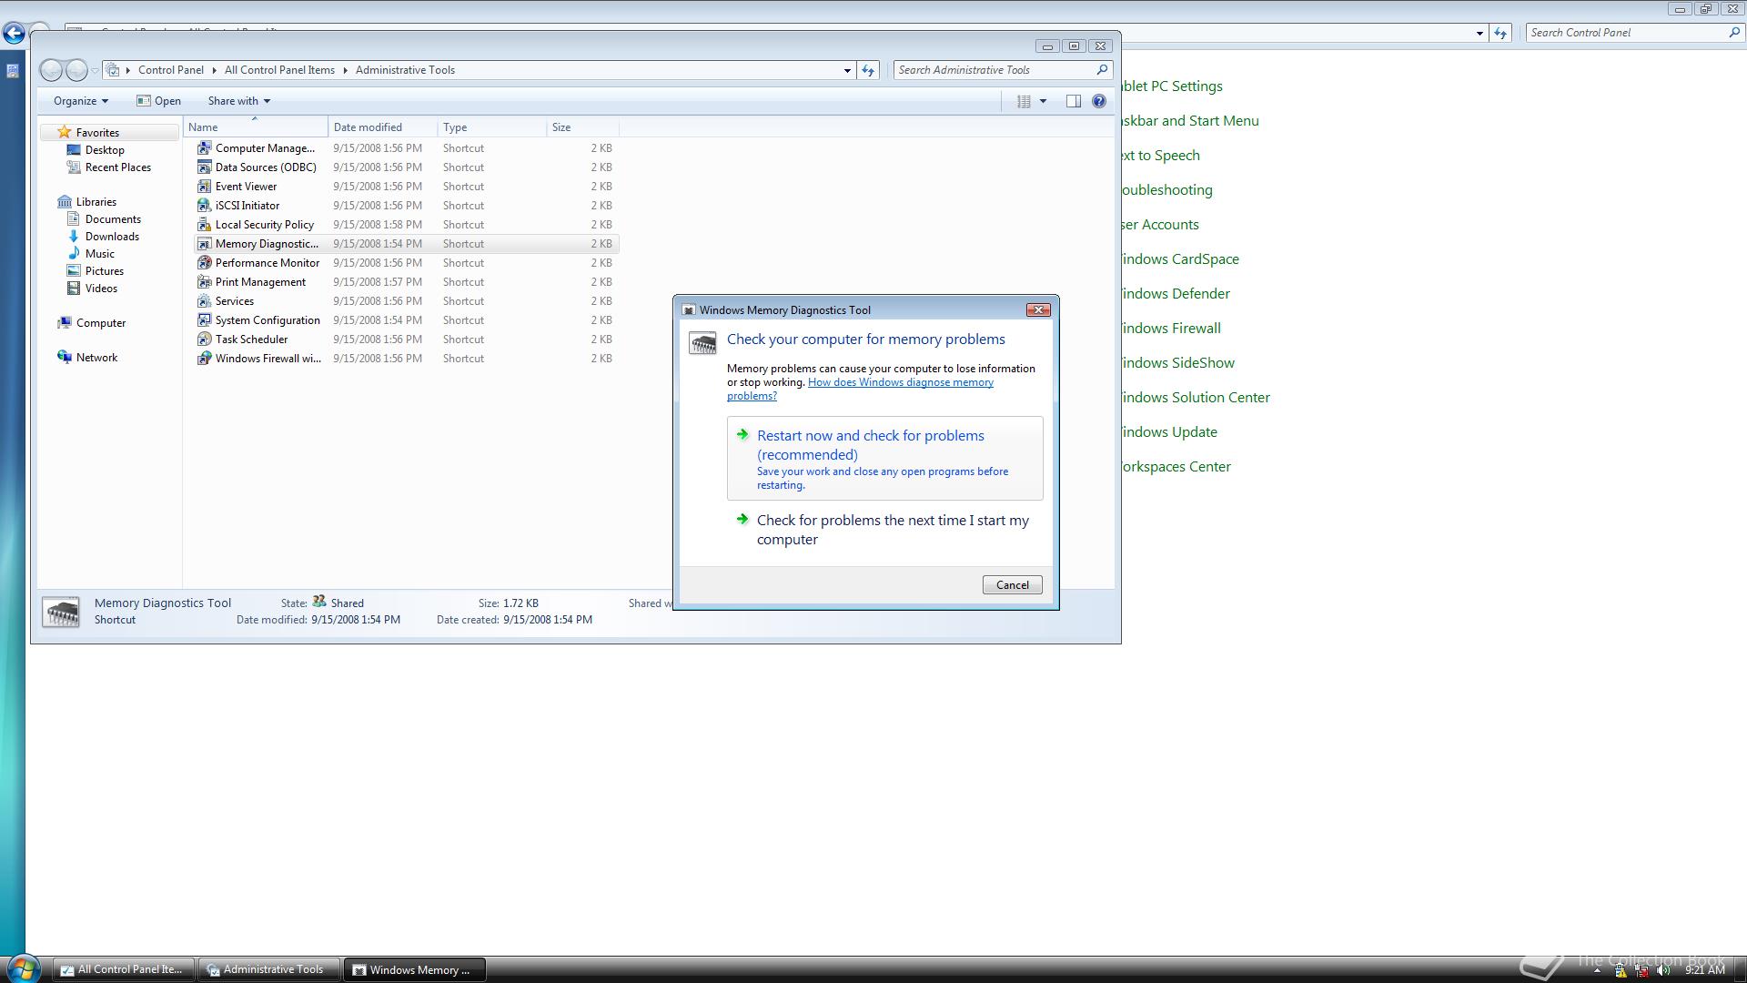1747x983 pixels.
Task: Open Windows Firewall in Control Panel
Action: 1170,328
